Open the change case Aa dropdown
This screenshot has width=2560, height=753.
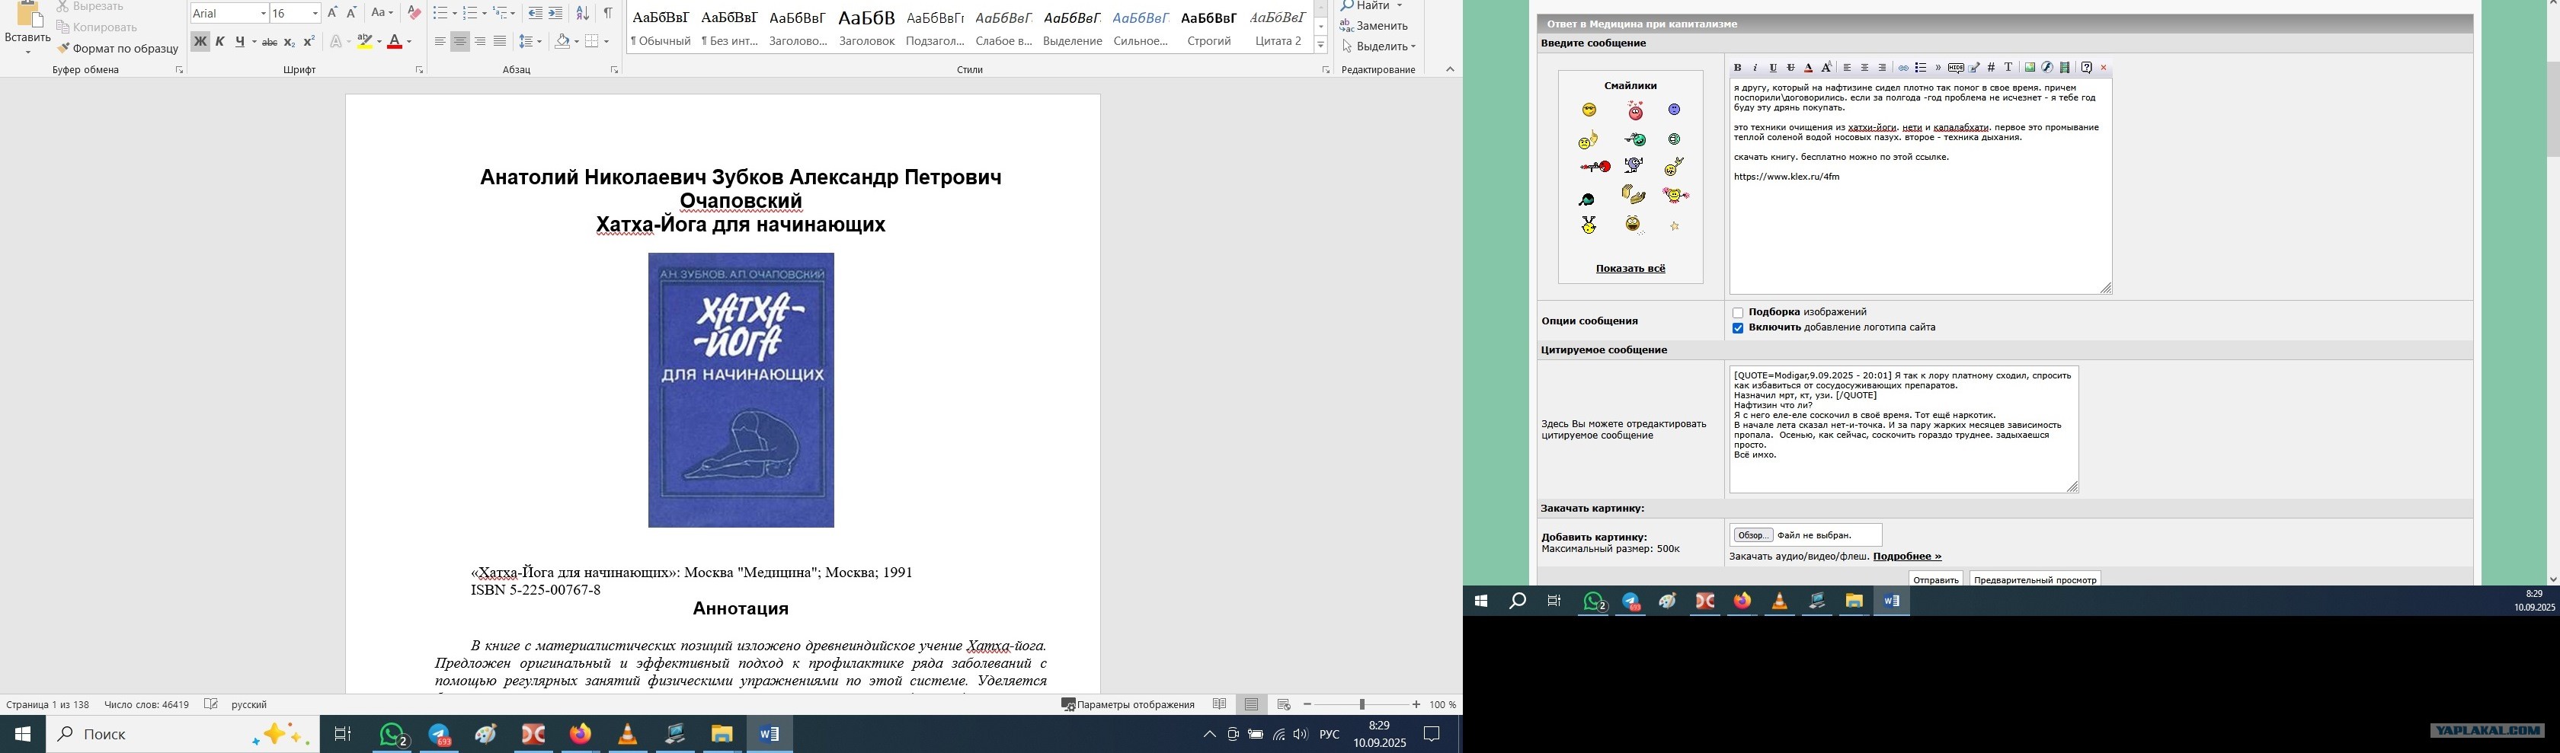(382, 13)
